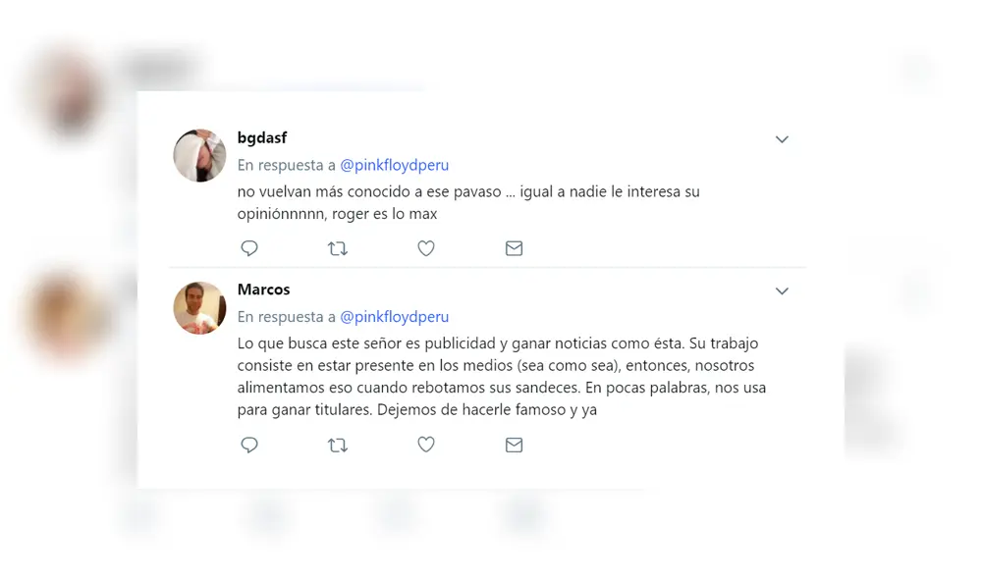Image resolution: width=982 pixels, height=579 pixels.
Task: Expand the options menu on Marcos's tweet
Action: (782, 290)
